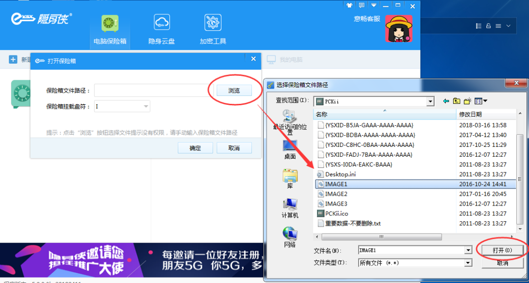Image resolution: width=529 pixels, height=283 pixels.
Task: Select 计算机 computer in places bar
Action: (x=290, y=208)
